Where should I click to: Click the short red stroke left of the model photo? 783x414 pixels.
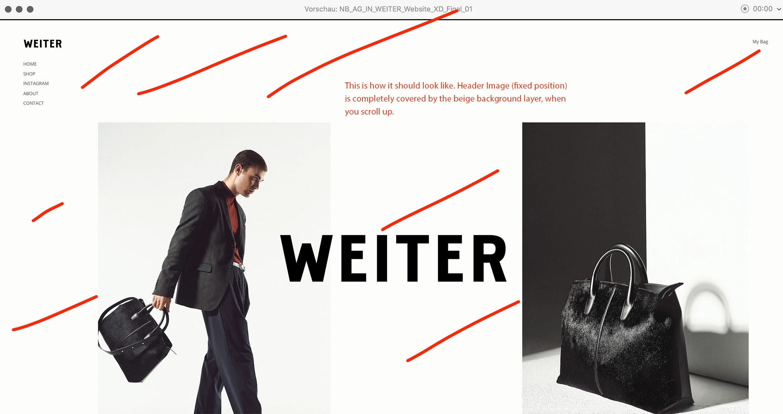pyautogui.click(x=48, y=212)
